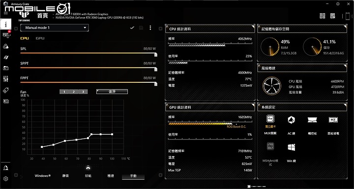Click the SPL slider handle
354x189 pixels.
(x=156, y=55)
